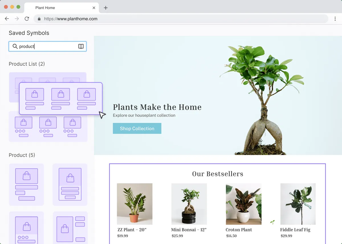The width and height of the screenshot is (342, 244).
Task: Select the product list symbol with rating dots
Action: pos(48,126)
